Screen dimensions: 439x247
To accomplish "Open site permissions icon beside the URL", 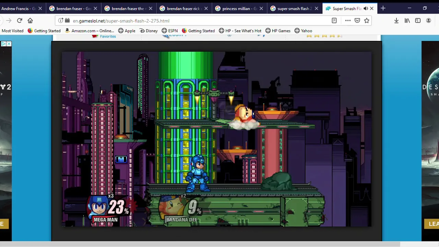I will pyautogui.click(x=67, y=21).
